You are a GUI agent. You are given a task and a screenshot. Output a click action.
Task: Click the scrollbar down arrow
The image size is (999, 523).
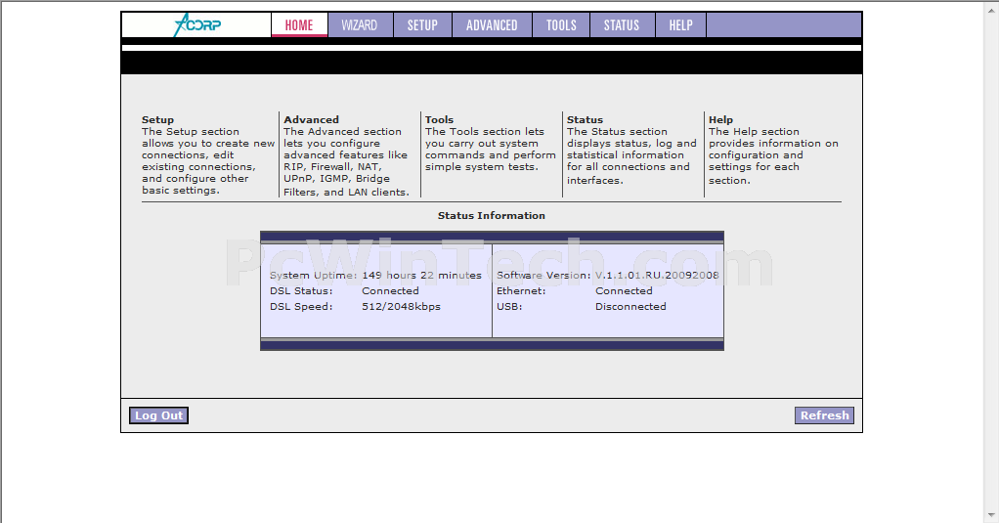click(x=992, y=516)
